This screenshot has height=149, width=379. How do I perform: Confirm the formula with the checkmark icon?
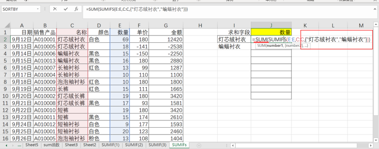click(66, 9)
